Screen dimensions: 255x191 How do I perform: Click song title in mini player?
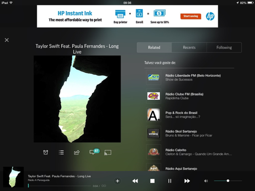click(59, 176)
